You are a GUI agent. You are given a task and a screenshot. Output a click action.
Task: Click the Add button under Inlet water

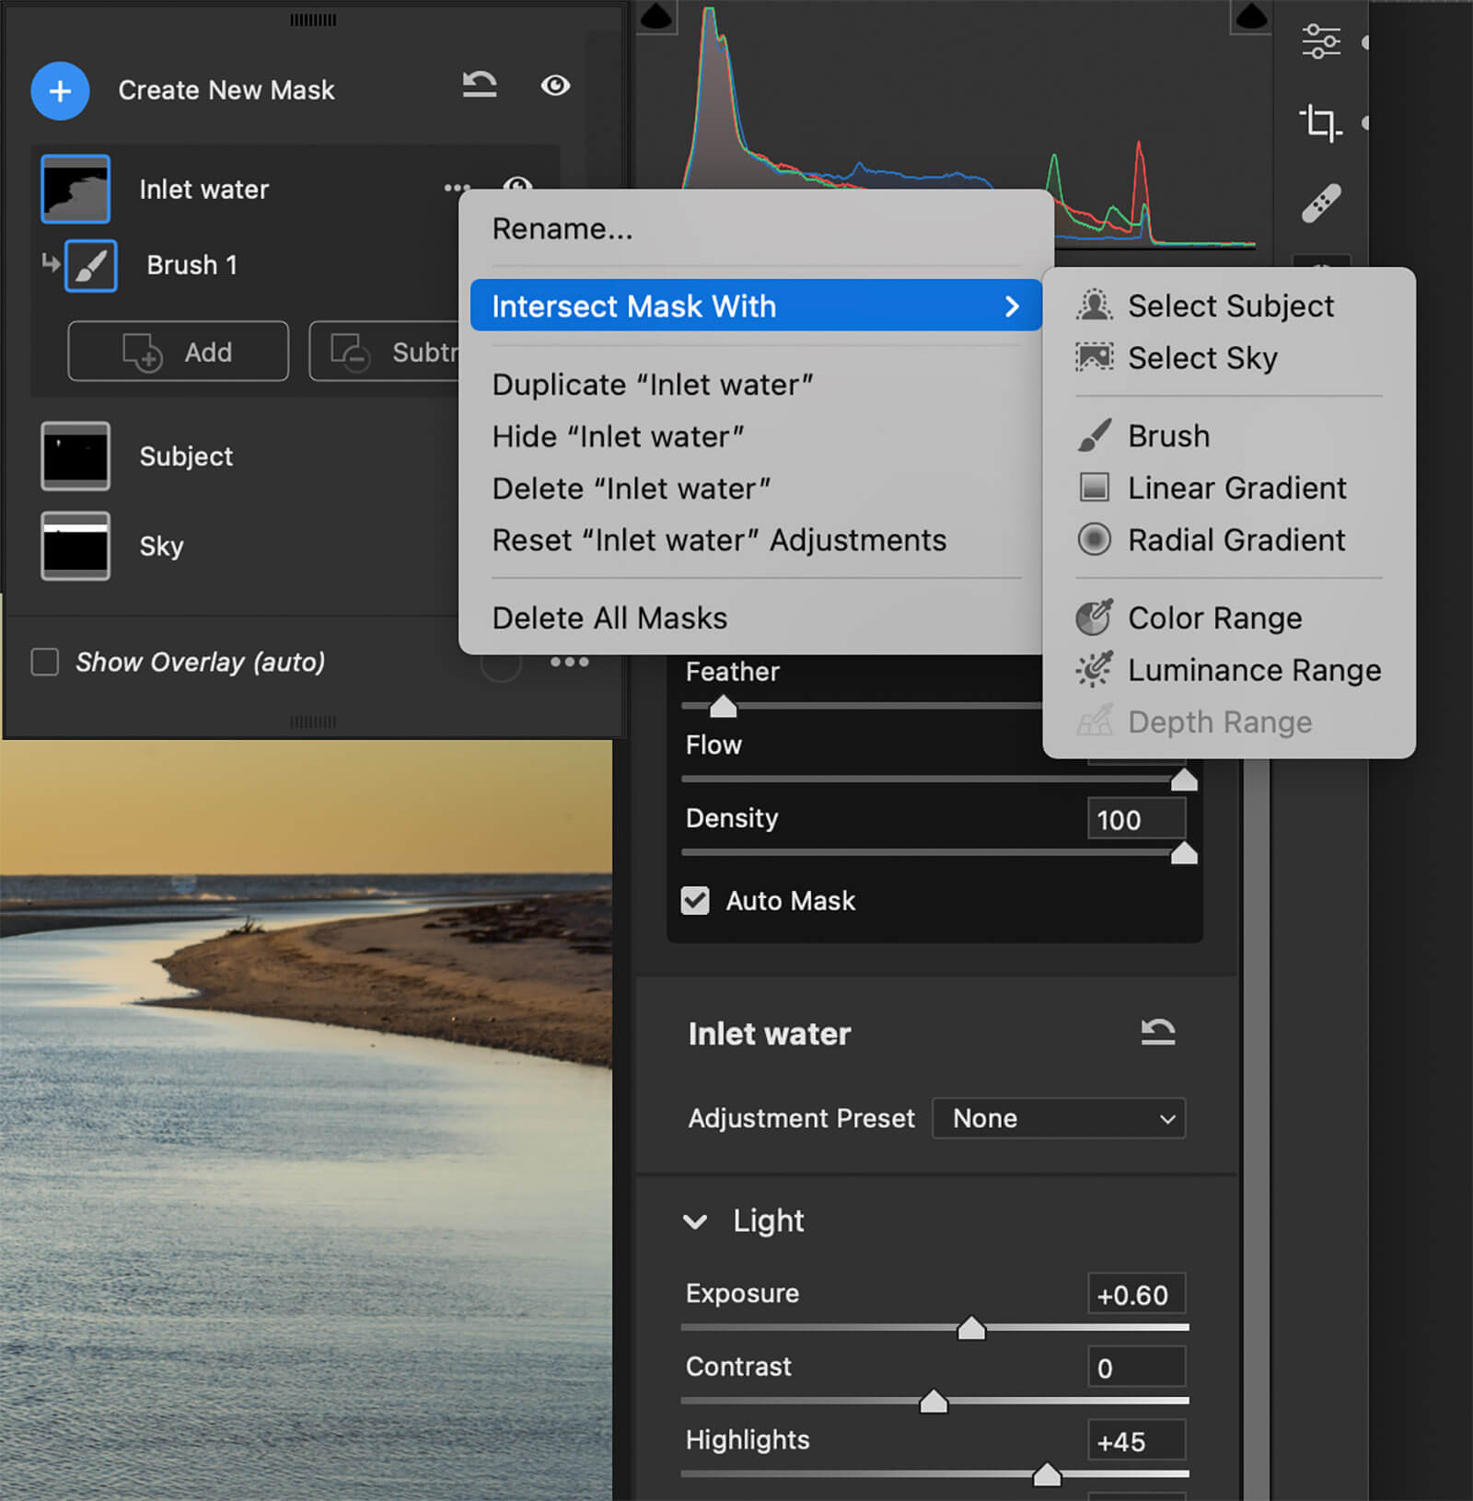(x=178, y=352)
